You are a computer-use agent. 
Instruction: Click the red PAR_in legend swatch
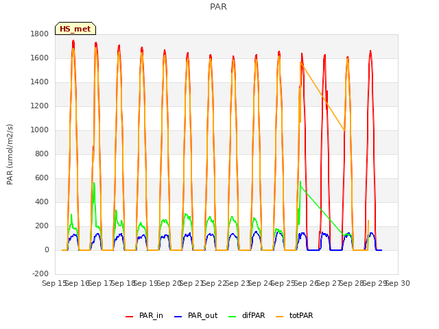pos(130,317)
